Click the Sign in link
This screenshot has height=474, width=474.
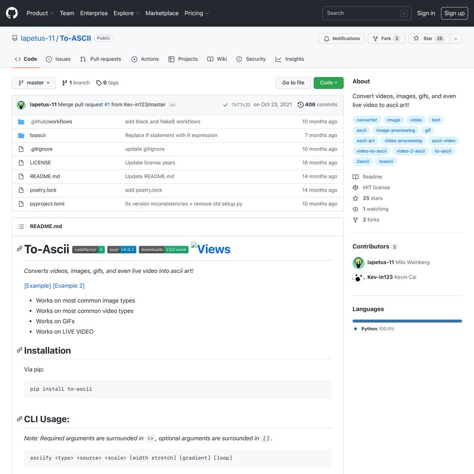[x=426, y=13]
